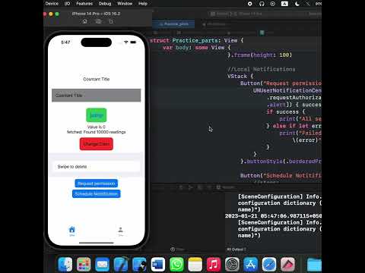
Task: Open Launchpad from the Dock
Action: 84,265
